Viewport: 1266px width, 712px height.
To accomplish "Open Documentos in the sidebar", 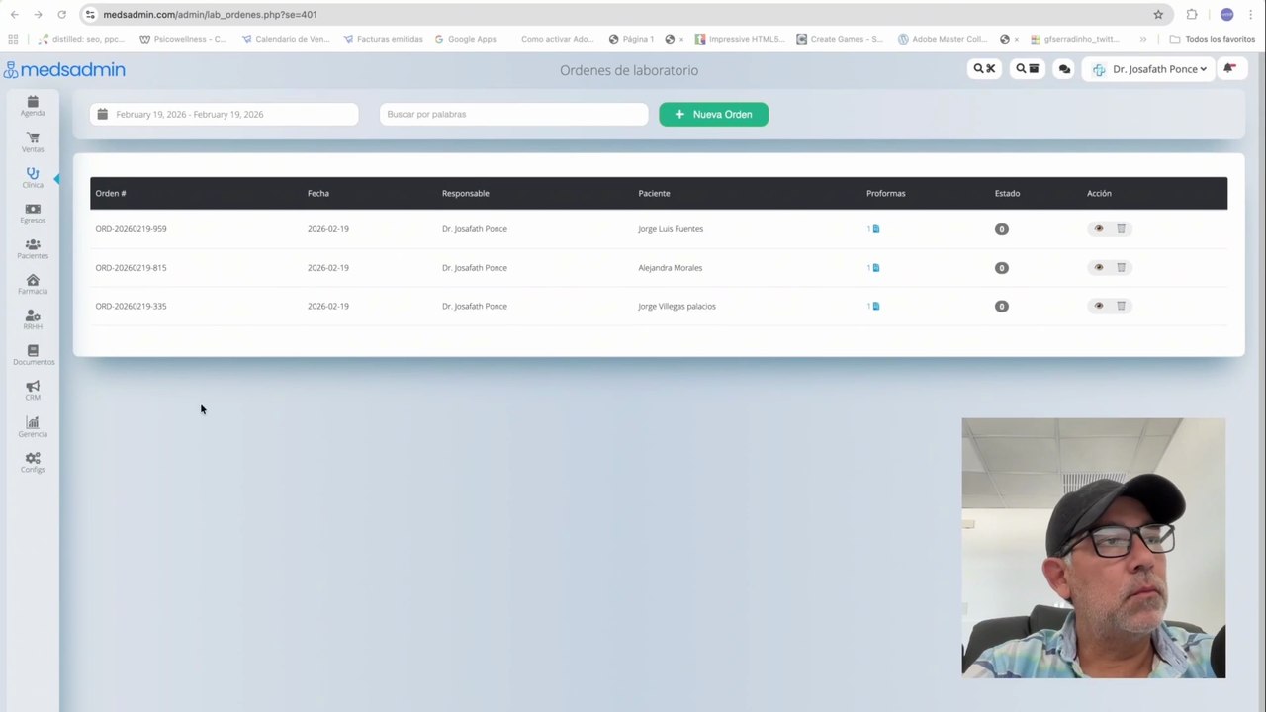I will pos(33,355).
